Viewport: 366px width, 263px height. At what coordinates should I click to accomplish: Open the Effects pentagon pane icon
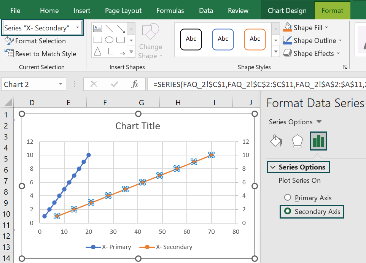(298, 141)
